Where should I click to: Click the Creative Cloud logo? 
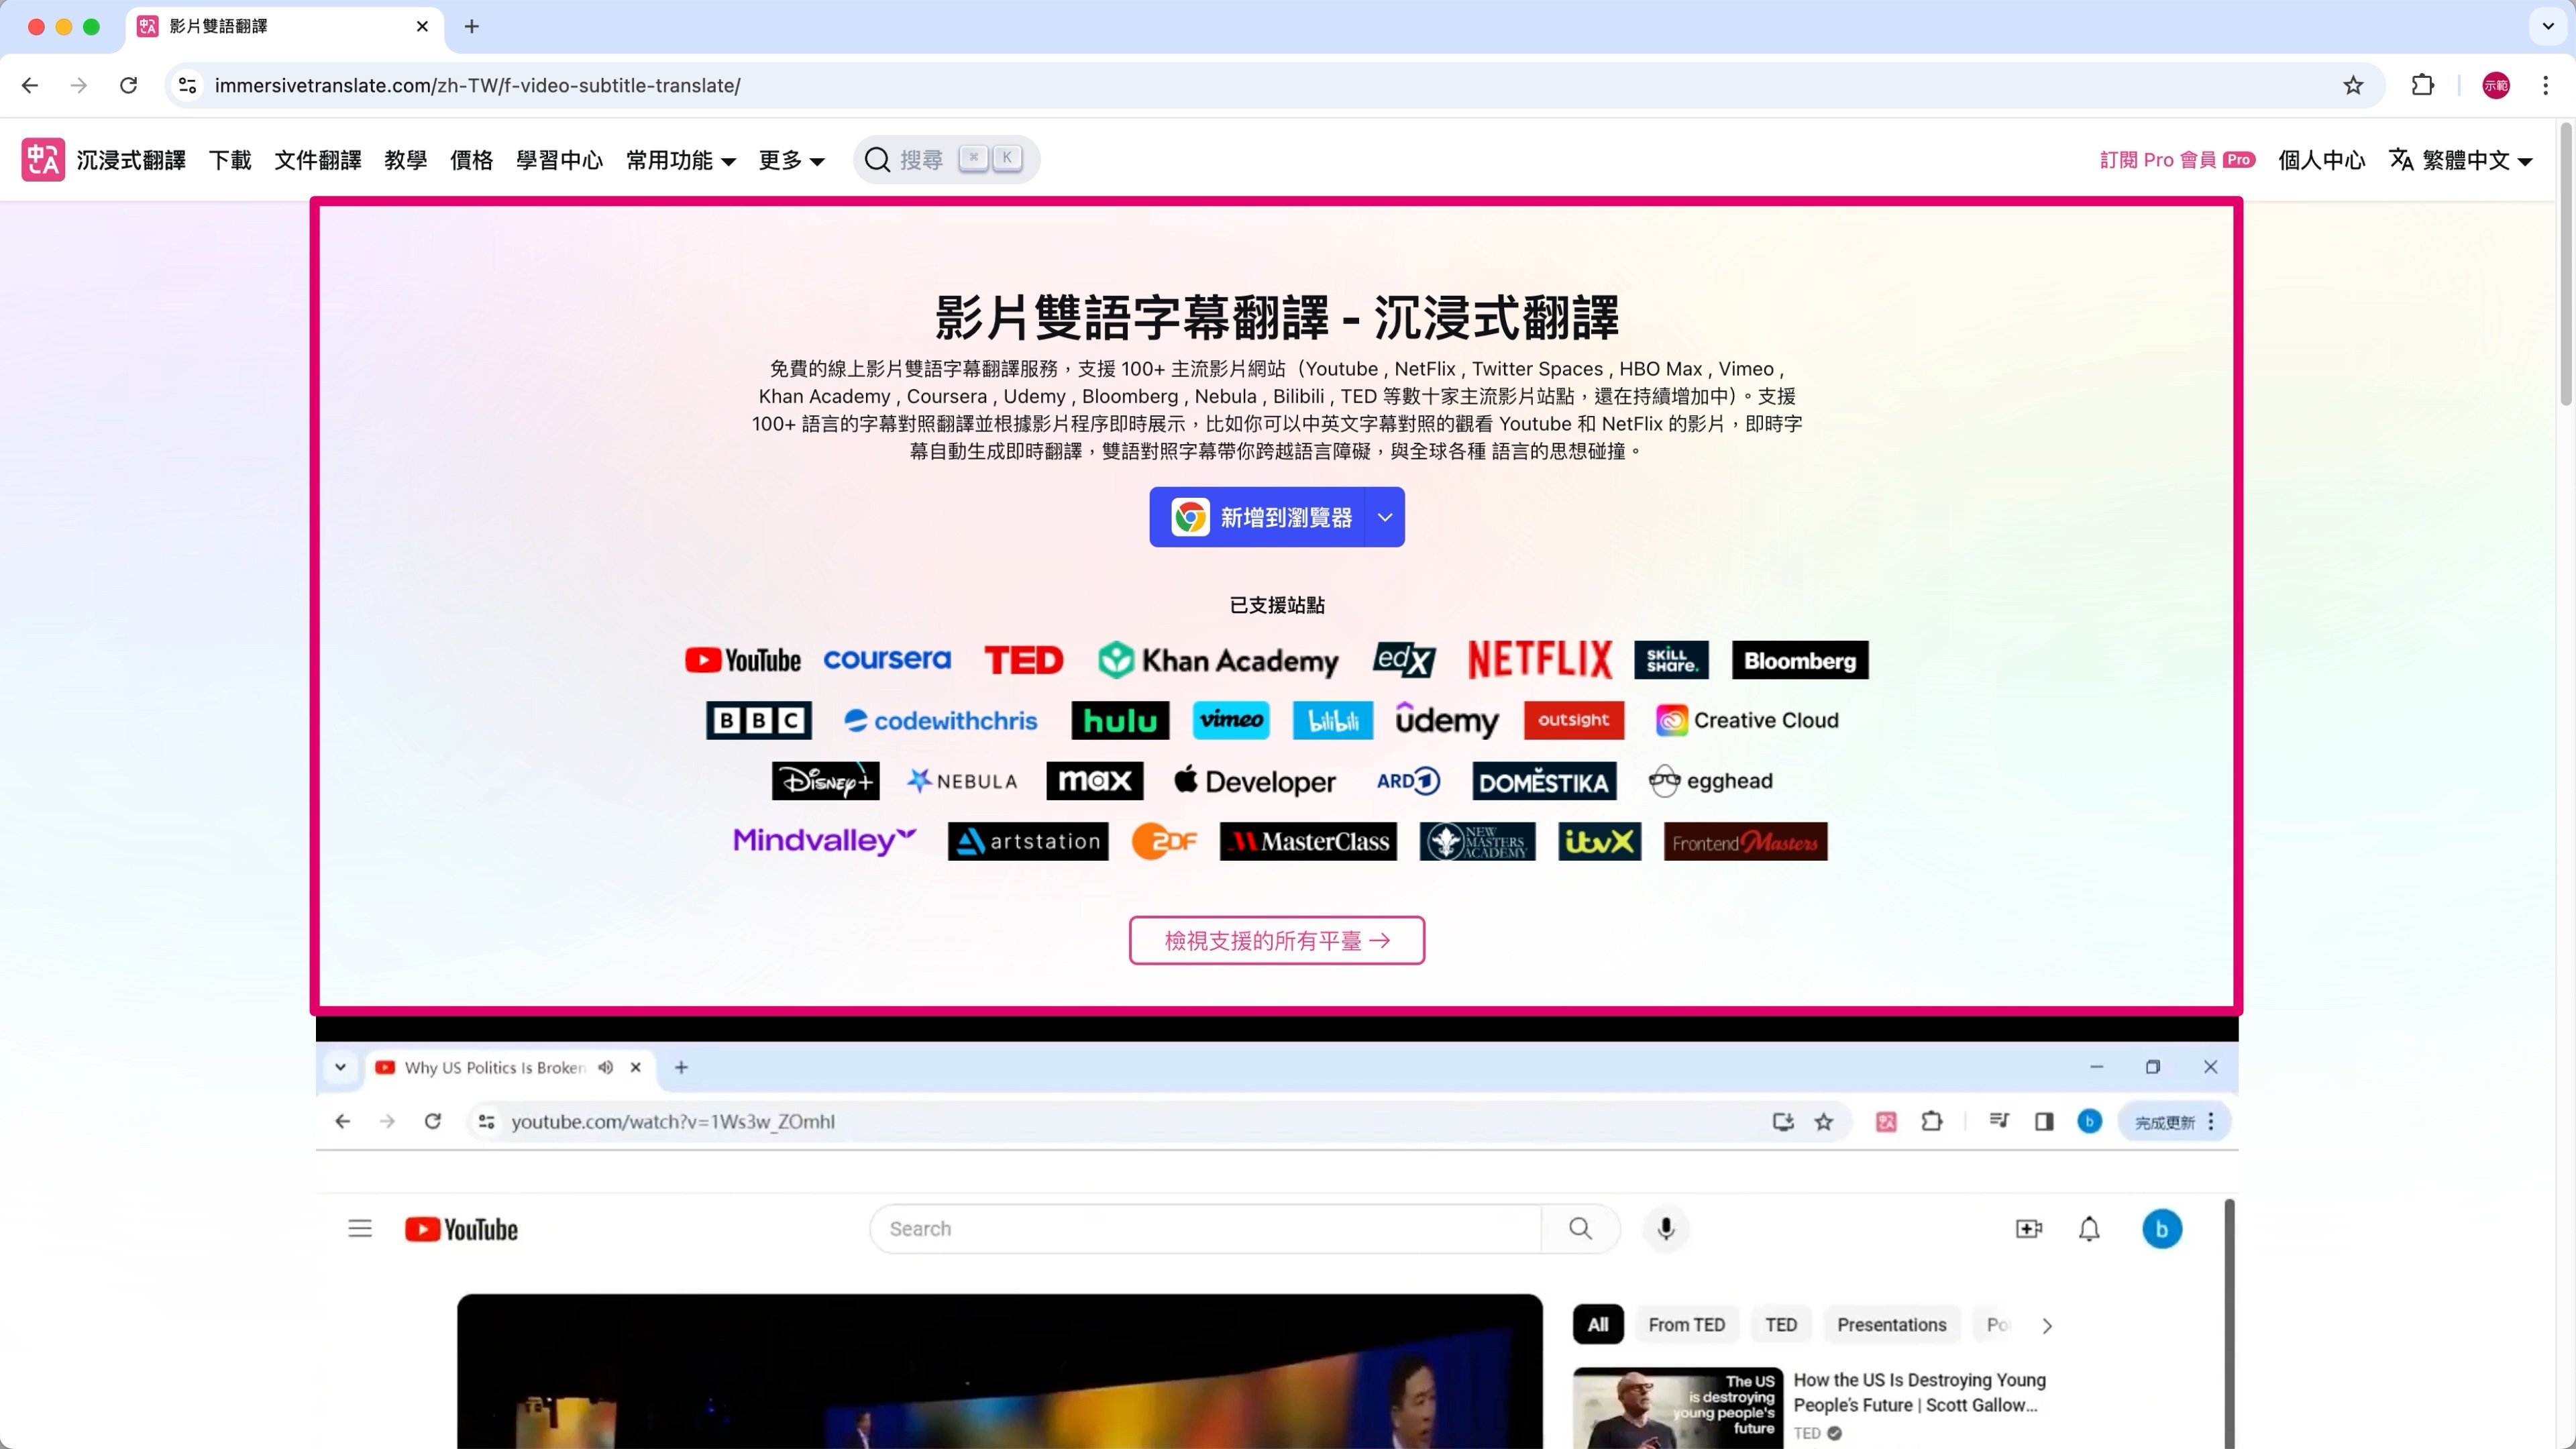coord(1747,720)
